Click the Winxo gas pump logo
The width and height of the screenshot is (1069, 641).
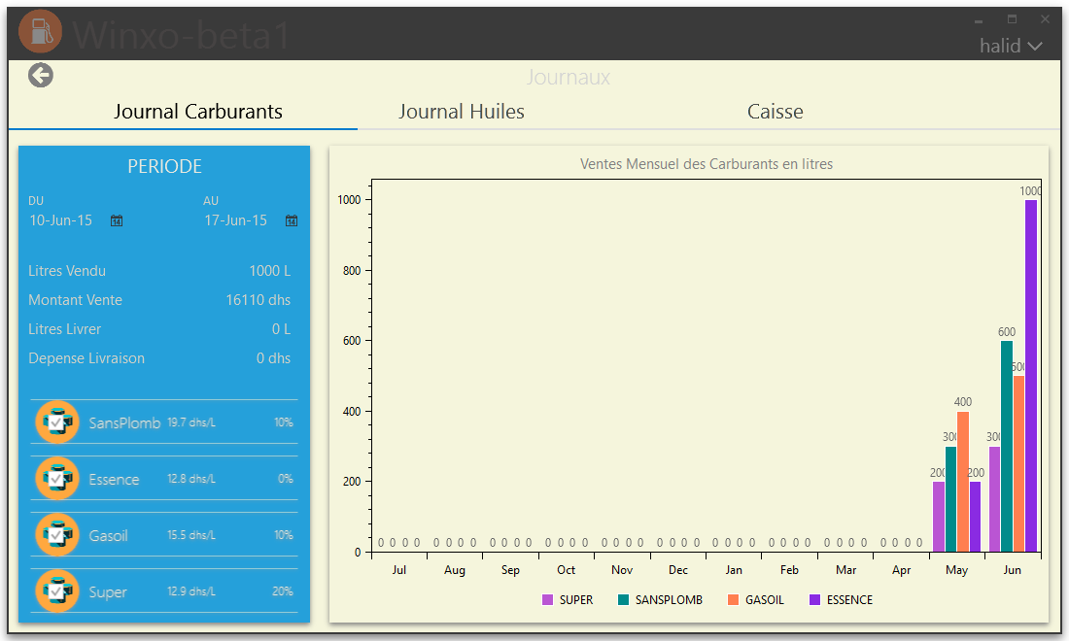(40, 31)
